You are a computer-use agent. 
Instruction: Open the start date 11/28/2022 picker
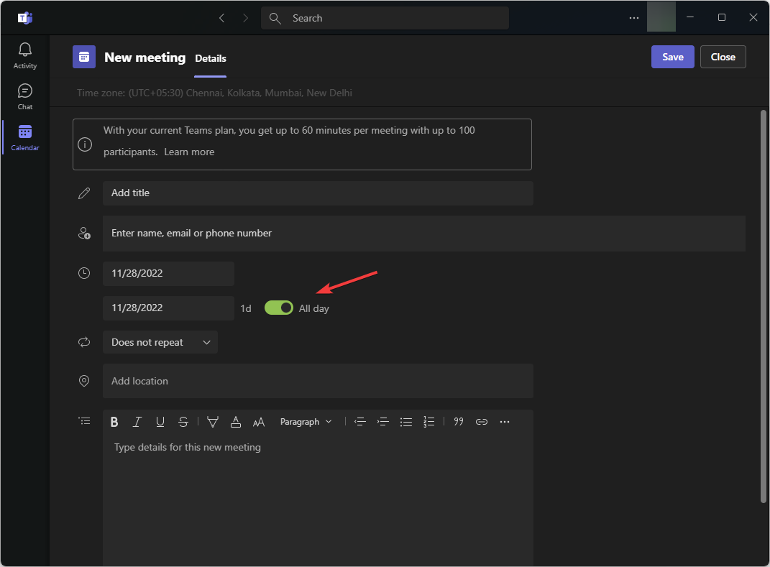pos(168,273)
